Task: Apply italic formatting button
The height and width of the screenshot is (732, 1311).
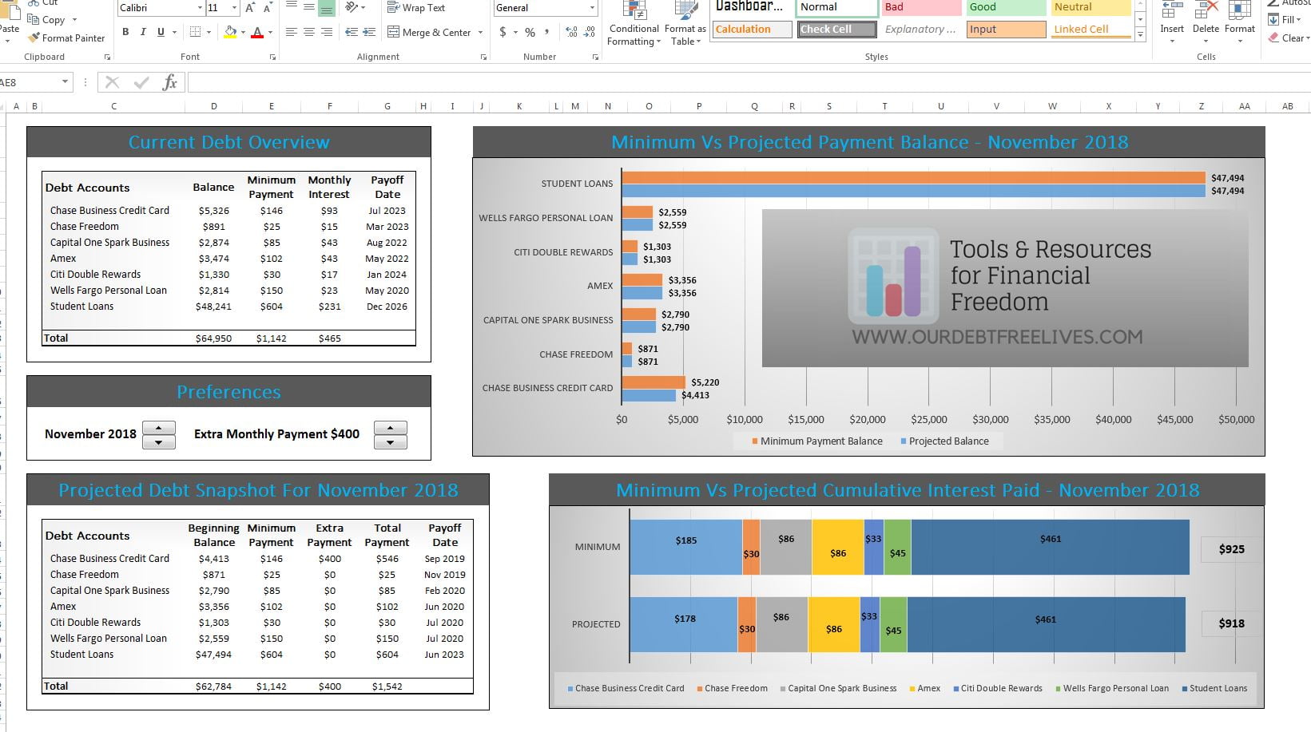Action: click(x=143, y=32)
